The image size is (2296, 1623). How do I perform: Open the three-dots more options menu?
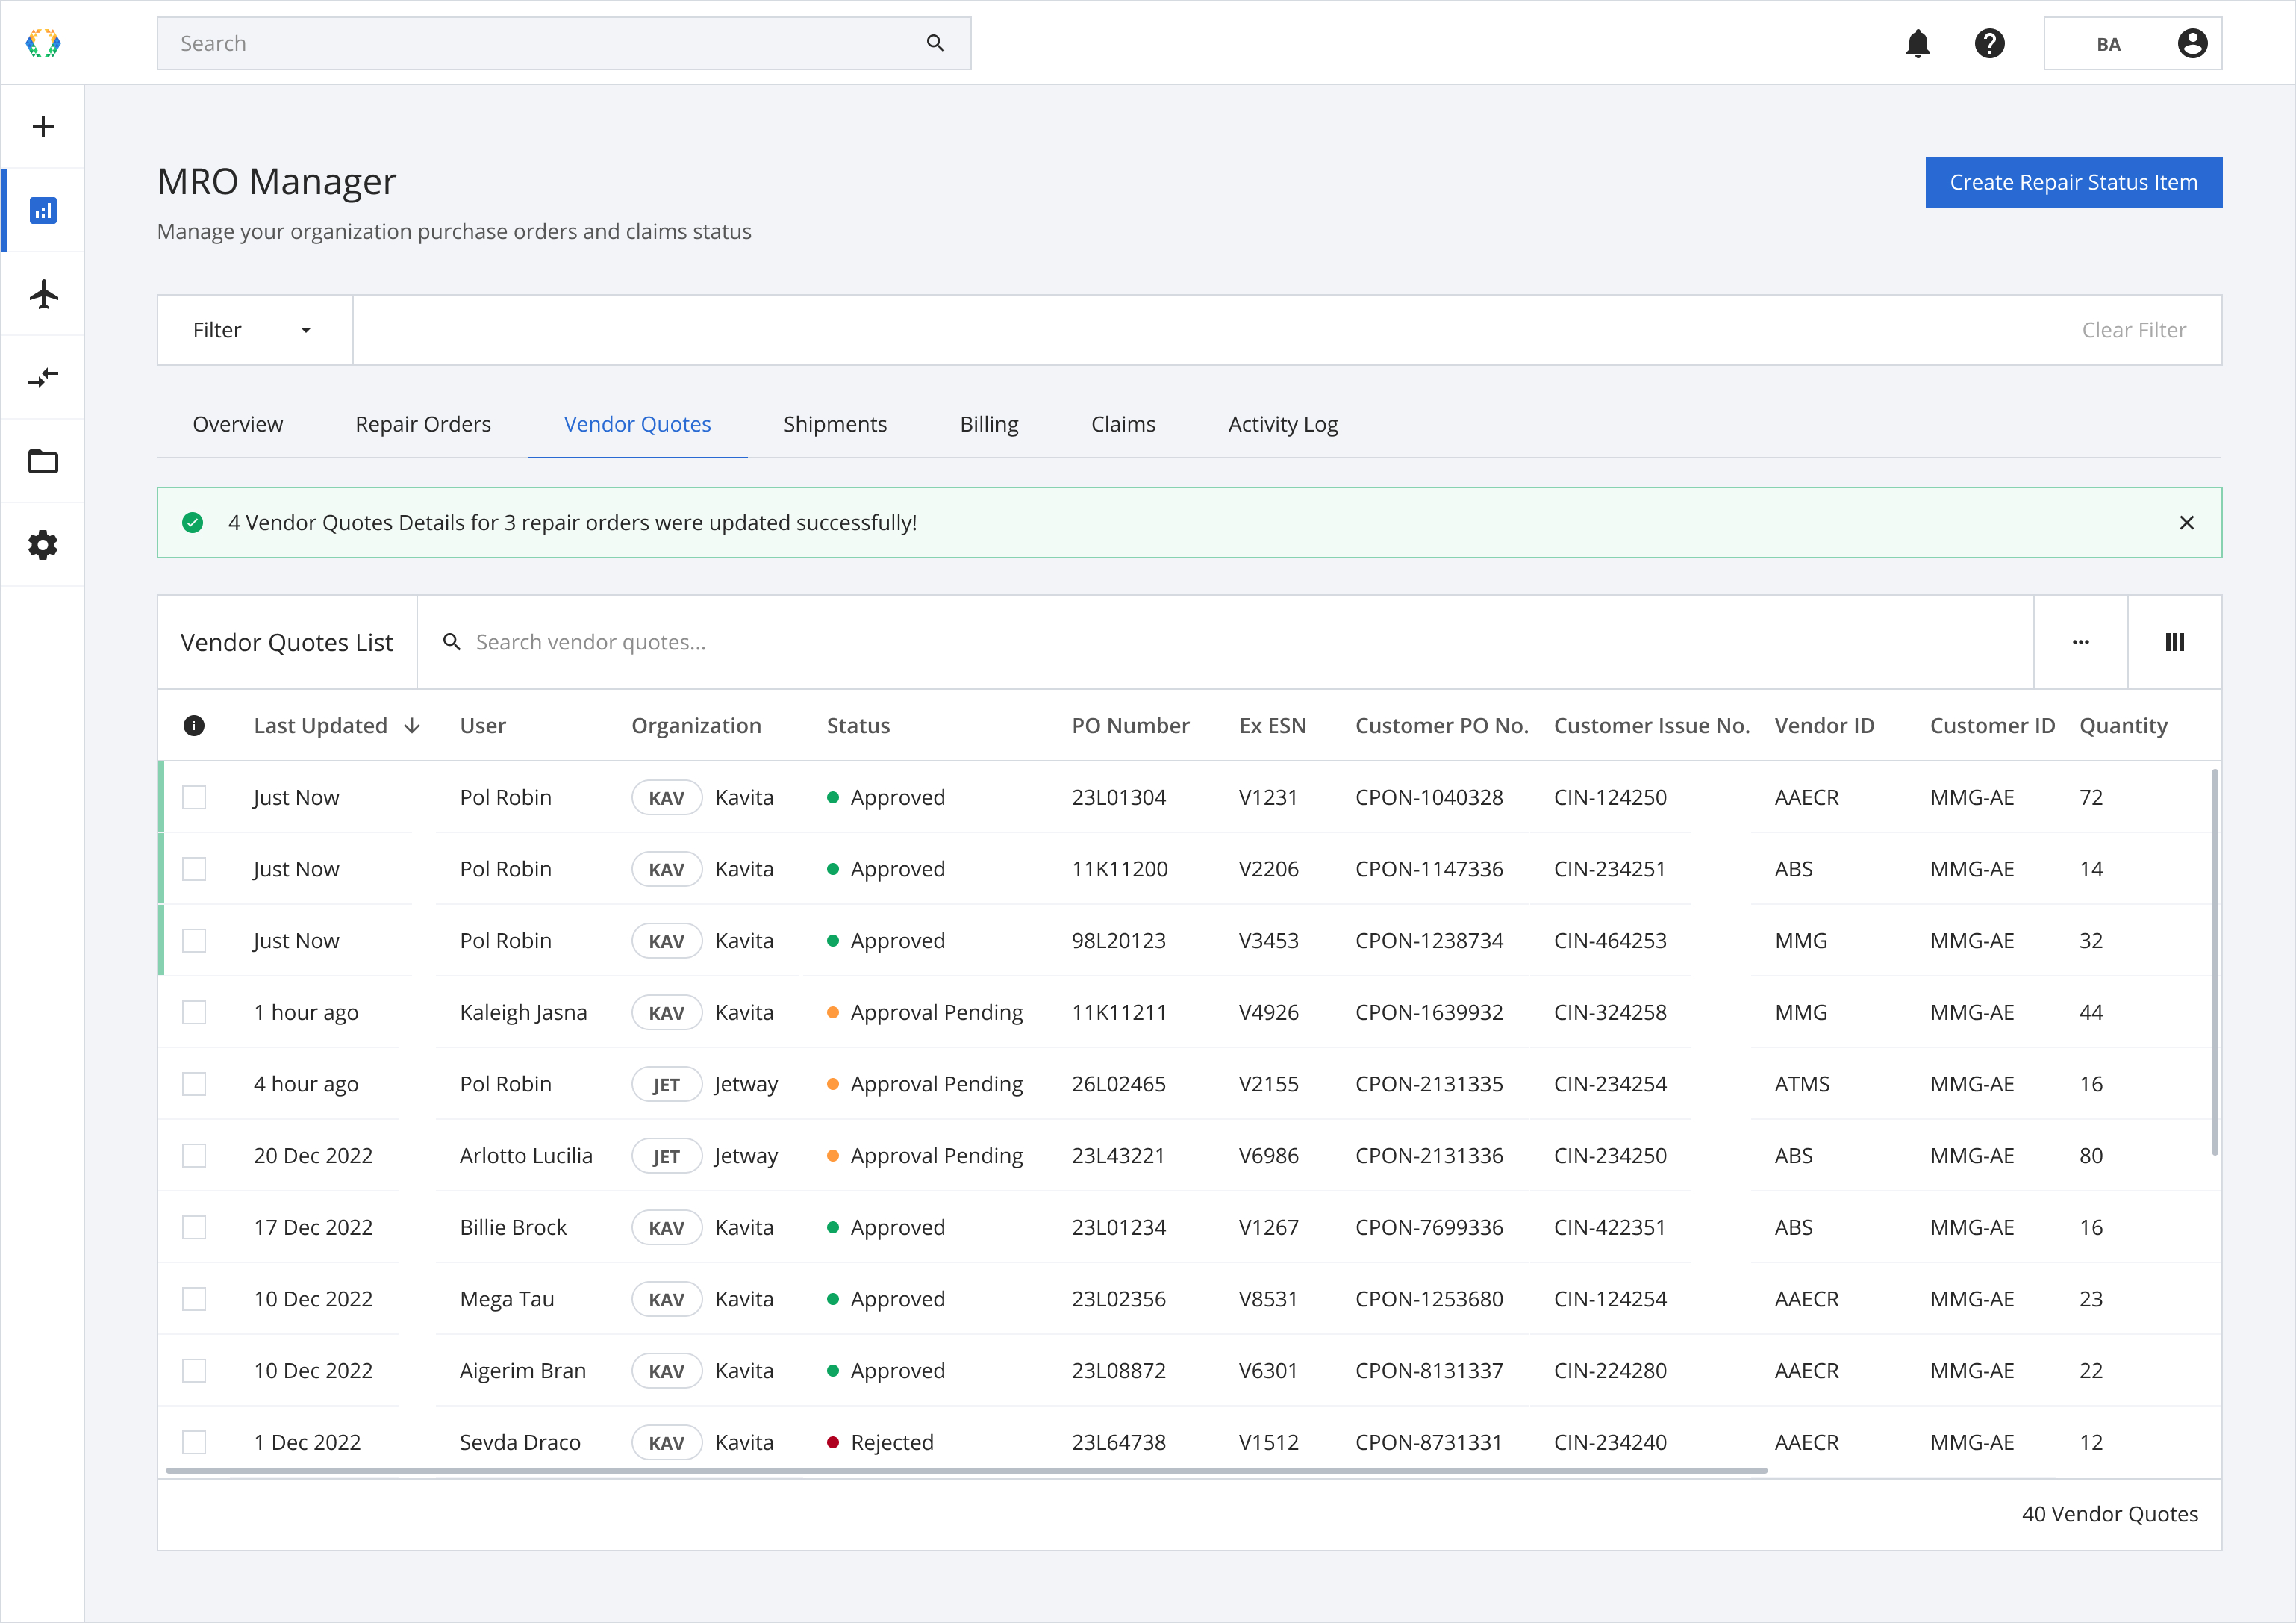click(2080, 642)
